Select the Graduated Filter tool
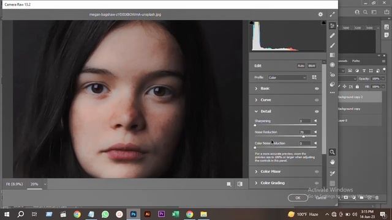This screenshot has width=392, height=220. (x=332, y=55)
